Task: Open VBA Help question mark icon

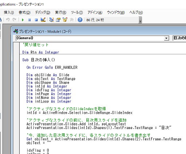Action: point(80,20)
